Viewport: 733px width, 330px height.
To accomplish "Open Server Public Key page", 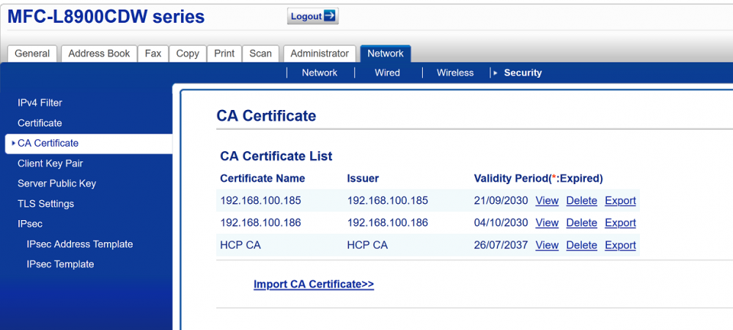I will [57, 183].
